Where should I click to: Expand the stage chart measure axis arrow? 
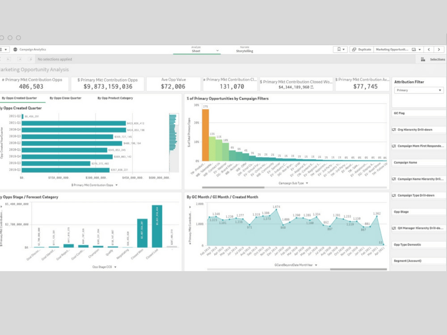[2, 206]
